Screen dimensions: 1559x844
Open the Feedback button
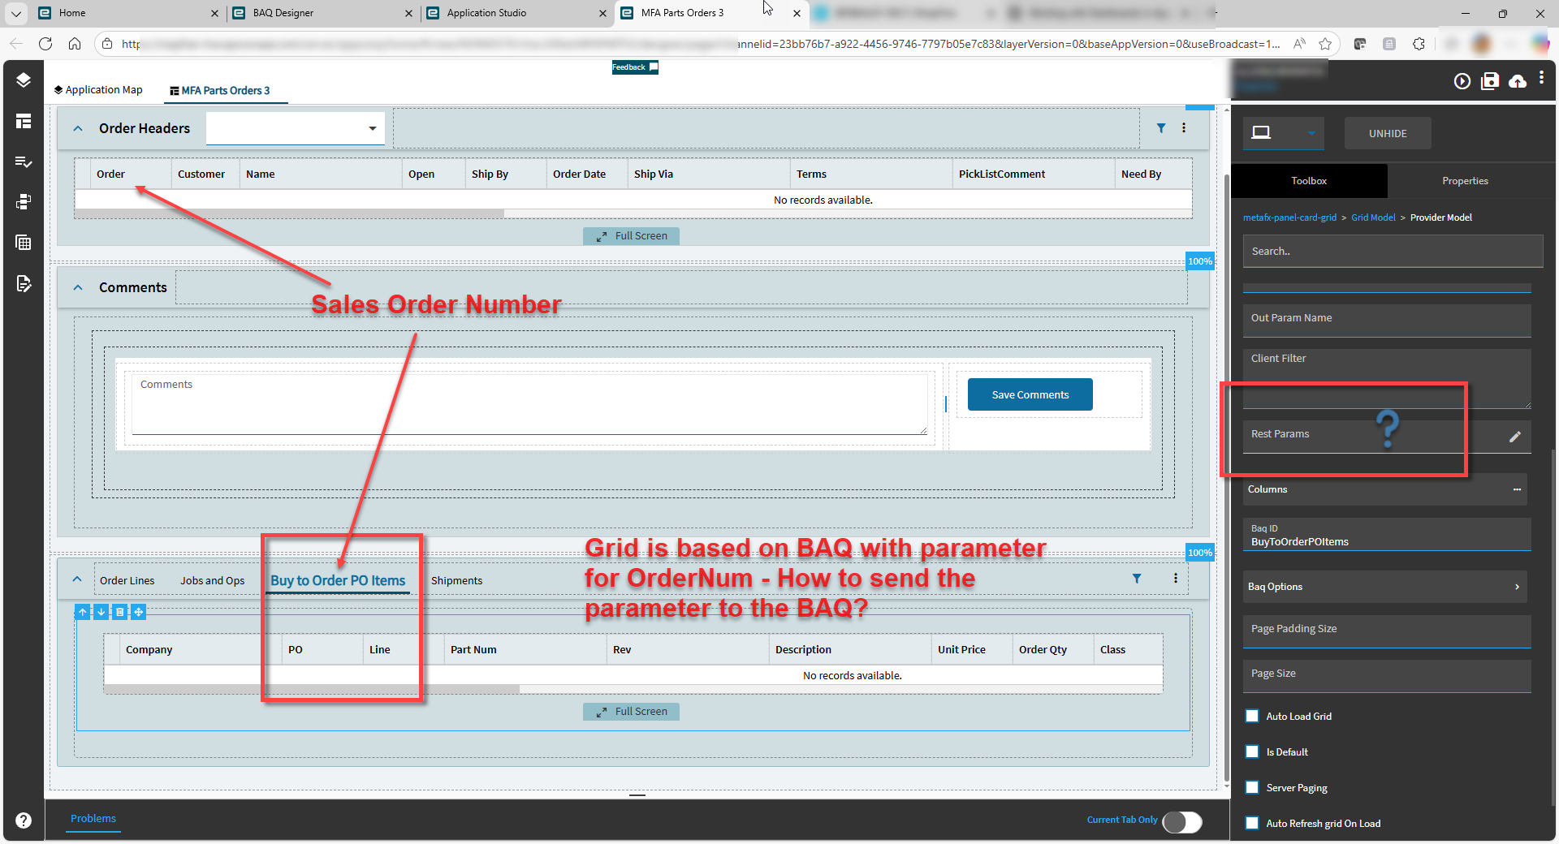tap(635, 67)
